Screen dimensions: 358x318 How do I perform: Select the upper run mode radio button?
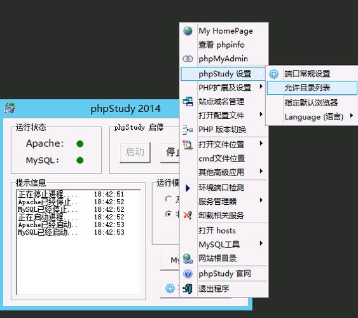(x=169, y=199)
